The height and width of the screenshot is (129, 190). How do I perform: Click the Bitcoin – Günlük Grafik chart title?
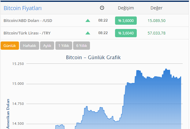click(x=93, y=58)
